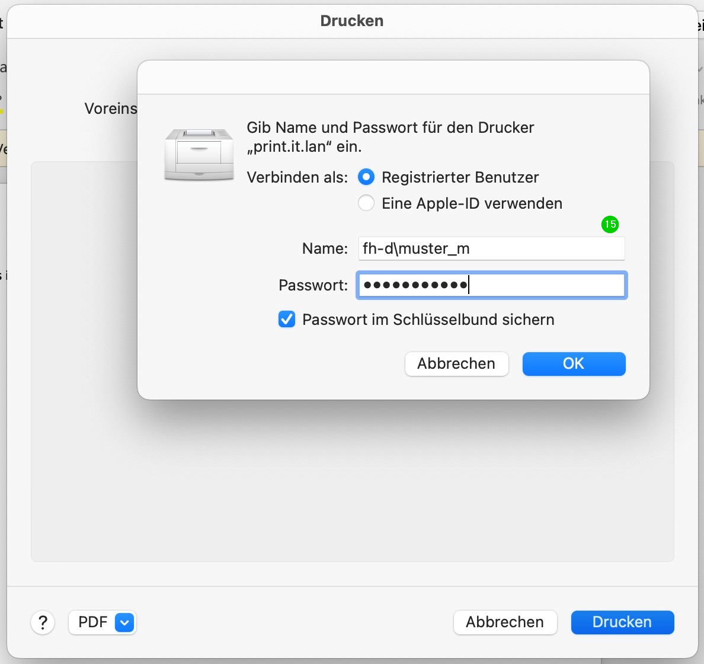Viewport: 704px width, 664px height.
Task: Cancel printing via the bottom Abbrechen button
Action: 505,622
